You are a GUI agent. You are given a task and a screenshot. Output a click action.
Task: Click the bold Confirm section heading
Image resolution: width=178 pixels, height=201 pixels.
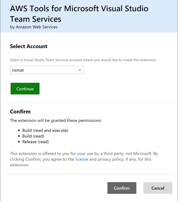[x=20, y=112]
